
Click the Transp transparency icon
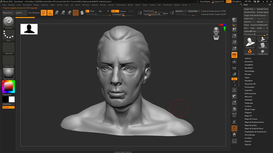[x=234, y=122]
